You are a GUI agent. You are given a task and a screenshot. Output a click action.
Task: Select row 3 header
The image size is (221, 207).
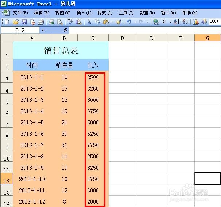[7, 77]
